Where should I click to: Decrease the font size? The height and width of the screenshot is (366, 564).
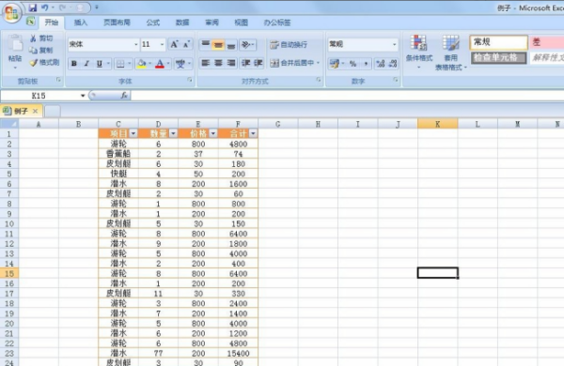click(186, 44)
